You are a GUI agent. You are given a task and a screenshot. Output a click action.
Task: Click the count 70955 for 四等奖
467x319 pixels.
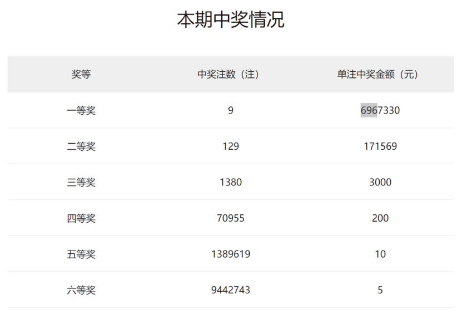point(231,218)
